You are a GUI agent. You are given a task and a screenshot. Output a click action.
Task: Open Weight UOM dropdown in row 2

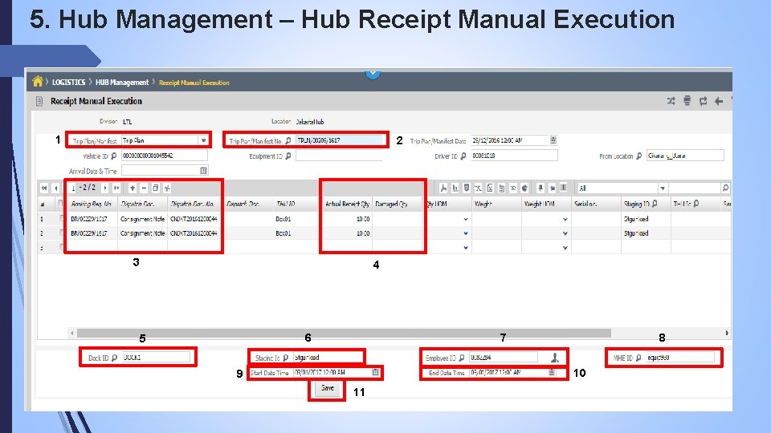[565, 233]
